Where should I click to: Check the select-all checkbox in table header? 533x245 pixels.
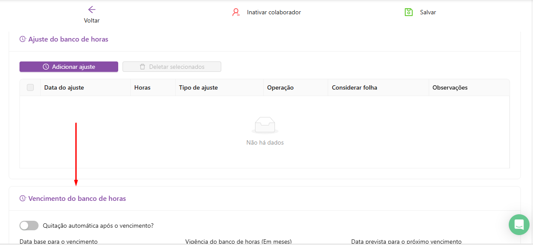click(x=30, y=87)
